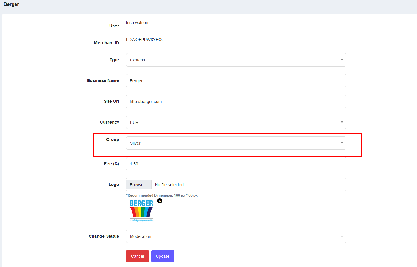Open the Change Status dropdown showing Moderation
Viewport: 417px width, 267px height.
pos(236,236)
